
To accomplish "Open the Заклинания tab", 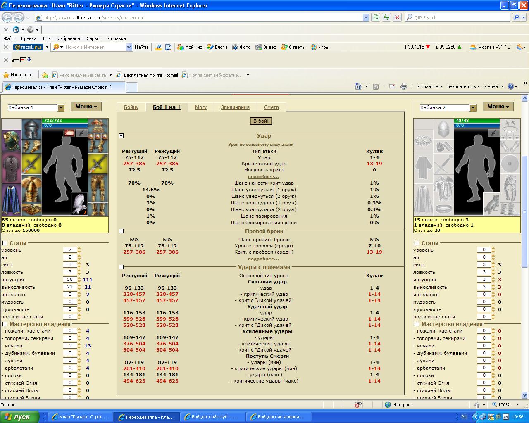I will [x=235, y=107].
